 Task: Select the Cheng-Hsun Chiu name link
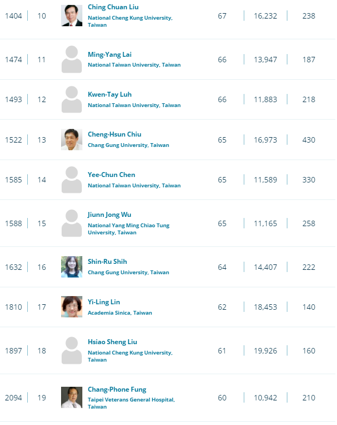click(x=115, y=134)
